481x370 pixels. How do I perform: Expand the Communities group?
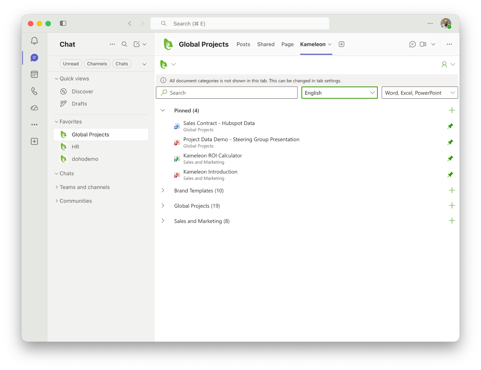56,201
